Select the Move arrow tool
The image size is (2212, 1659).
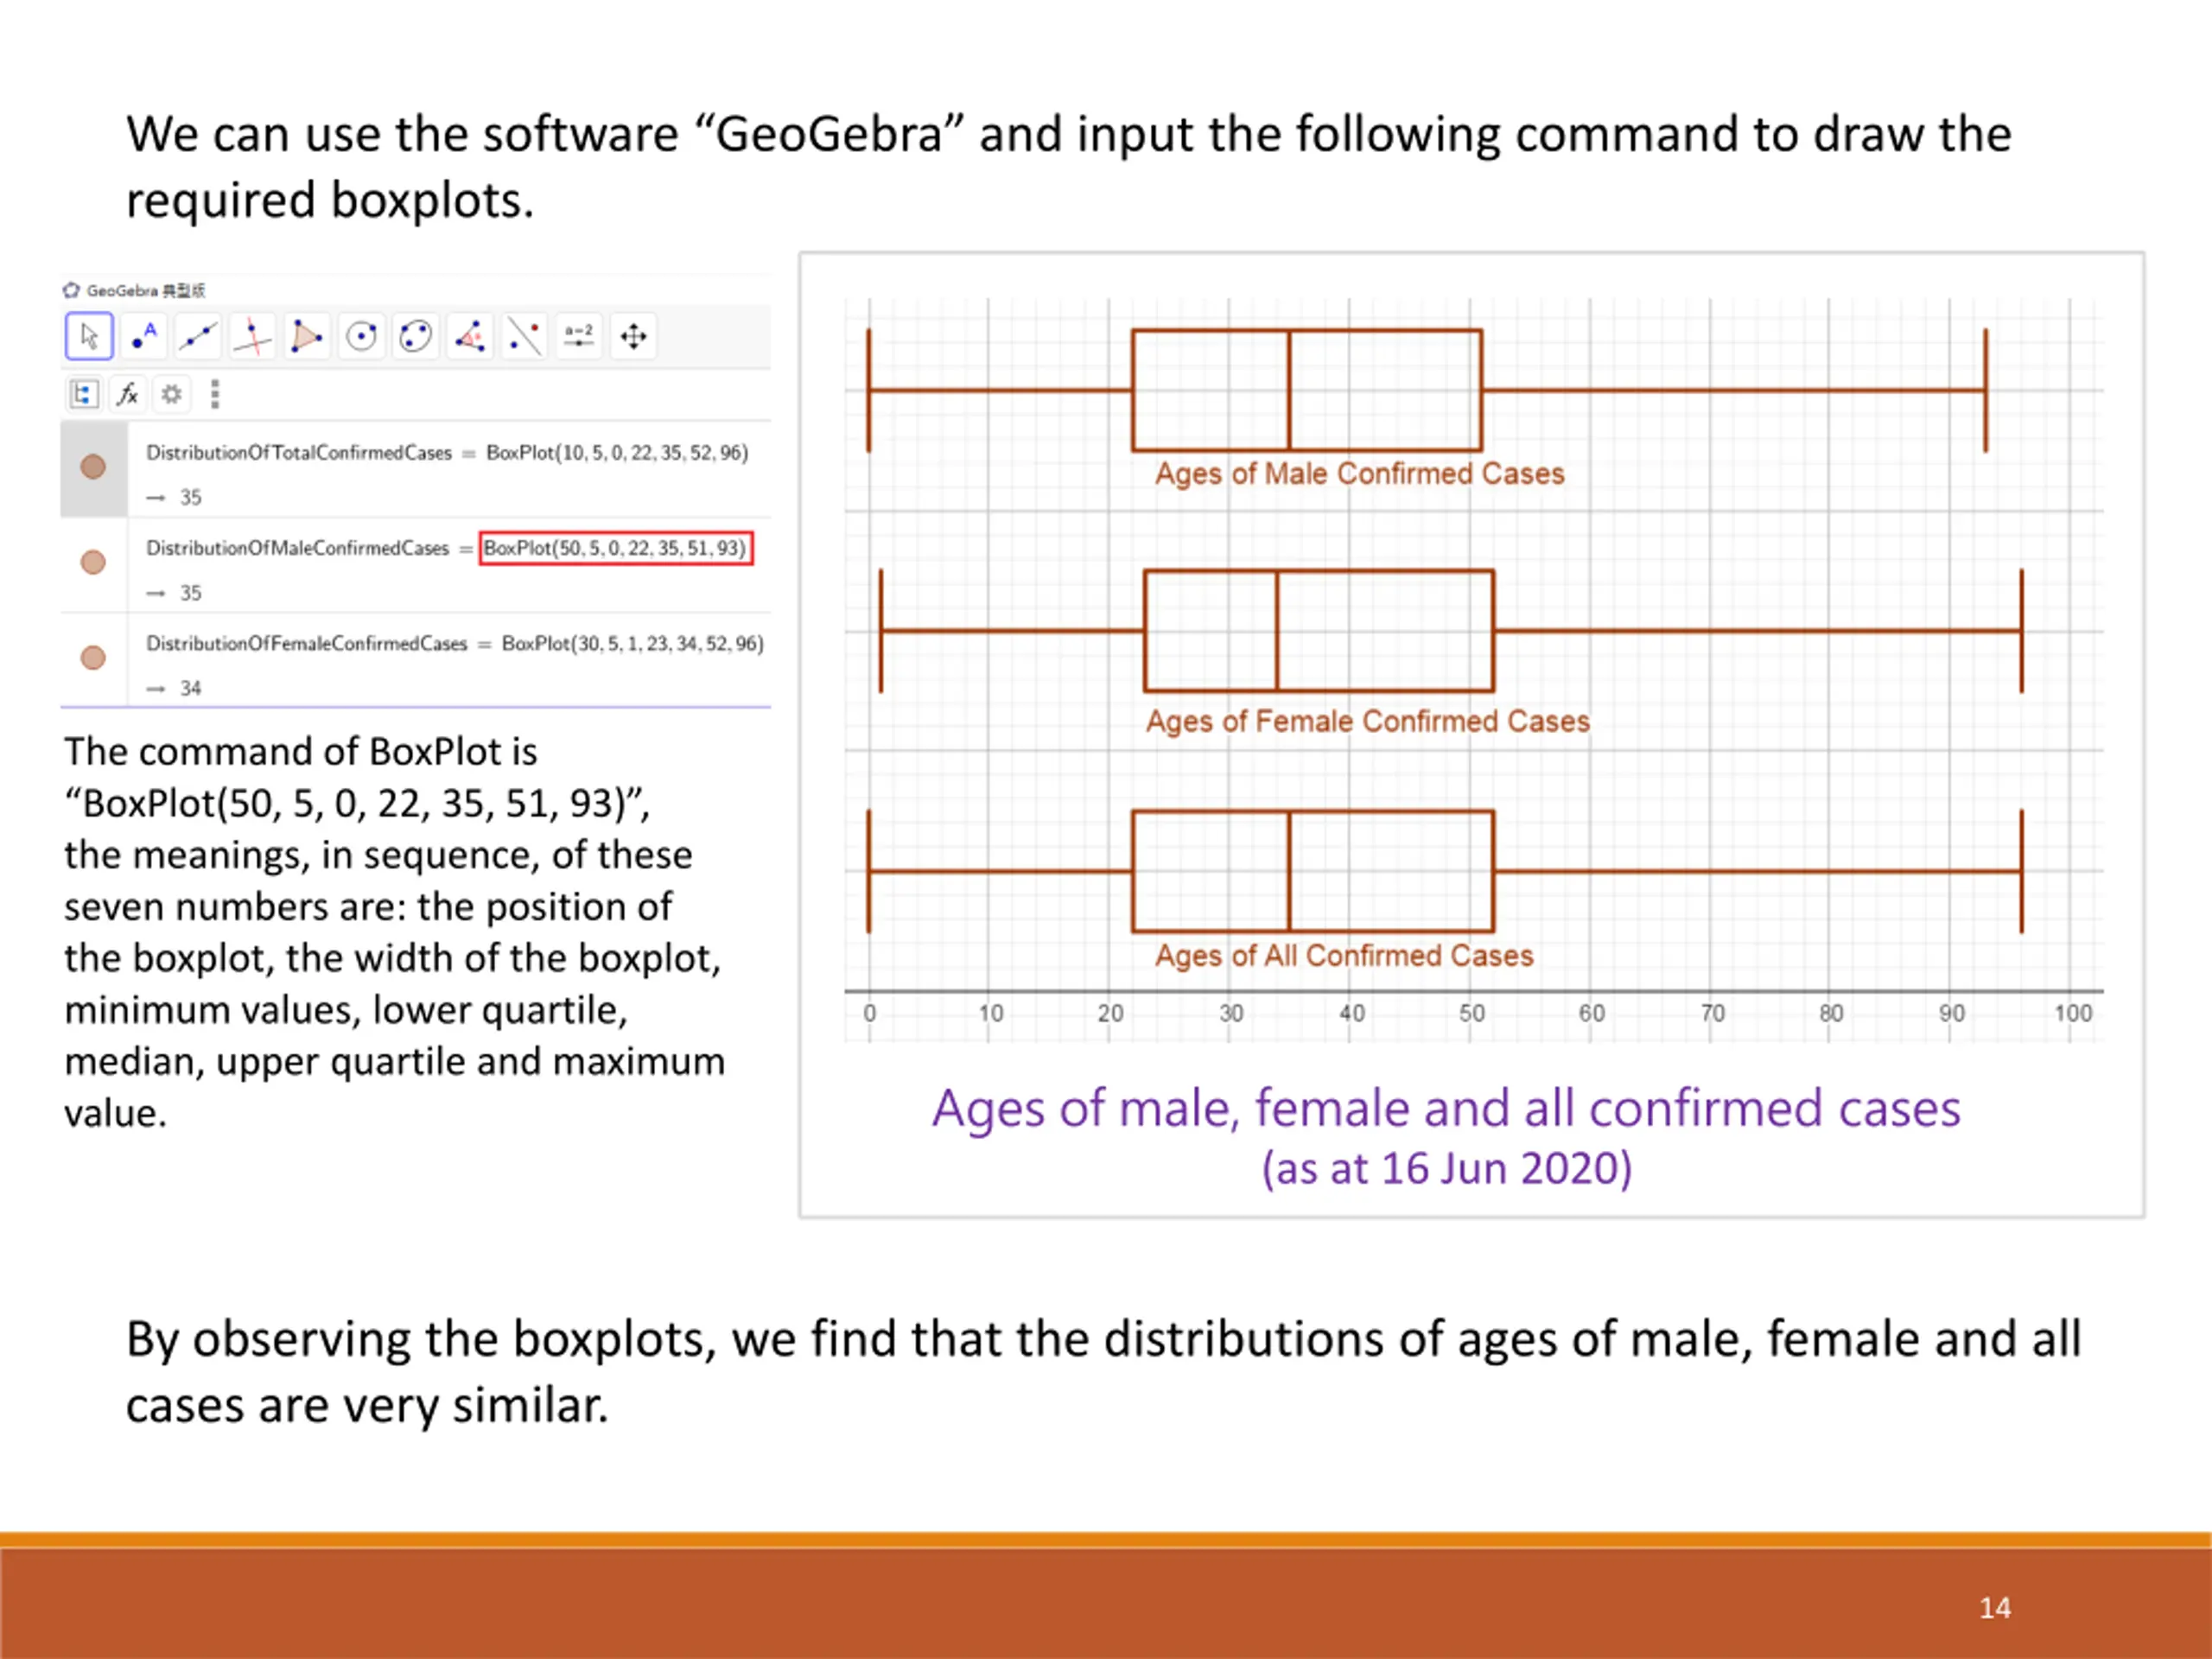[89, 336]
